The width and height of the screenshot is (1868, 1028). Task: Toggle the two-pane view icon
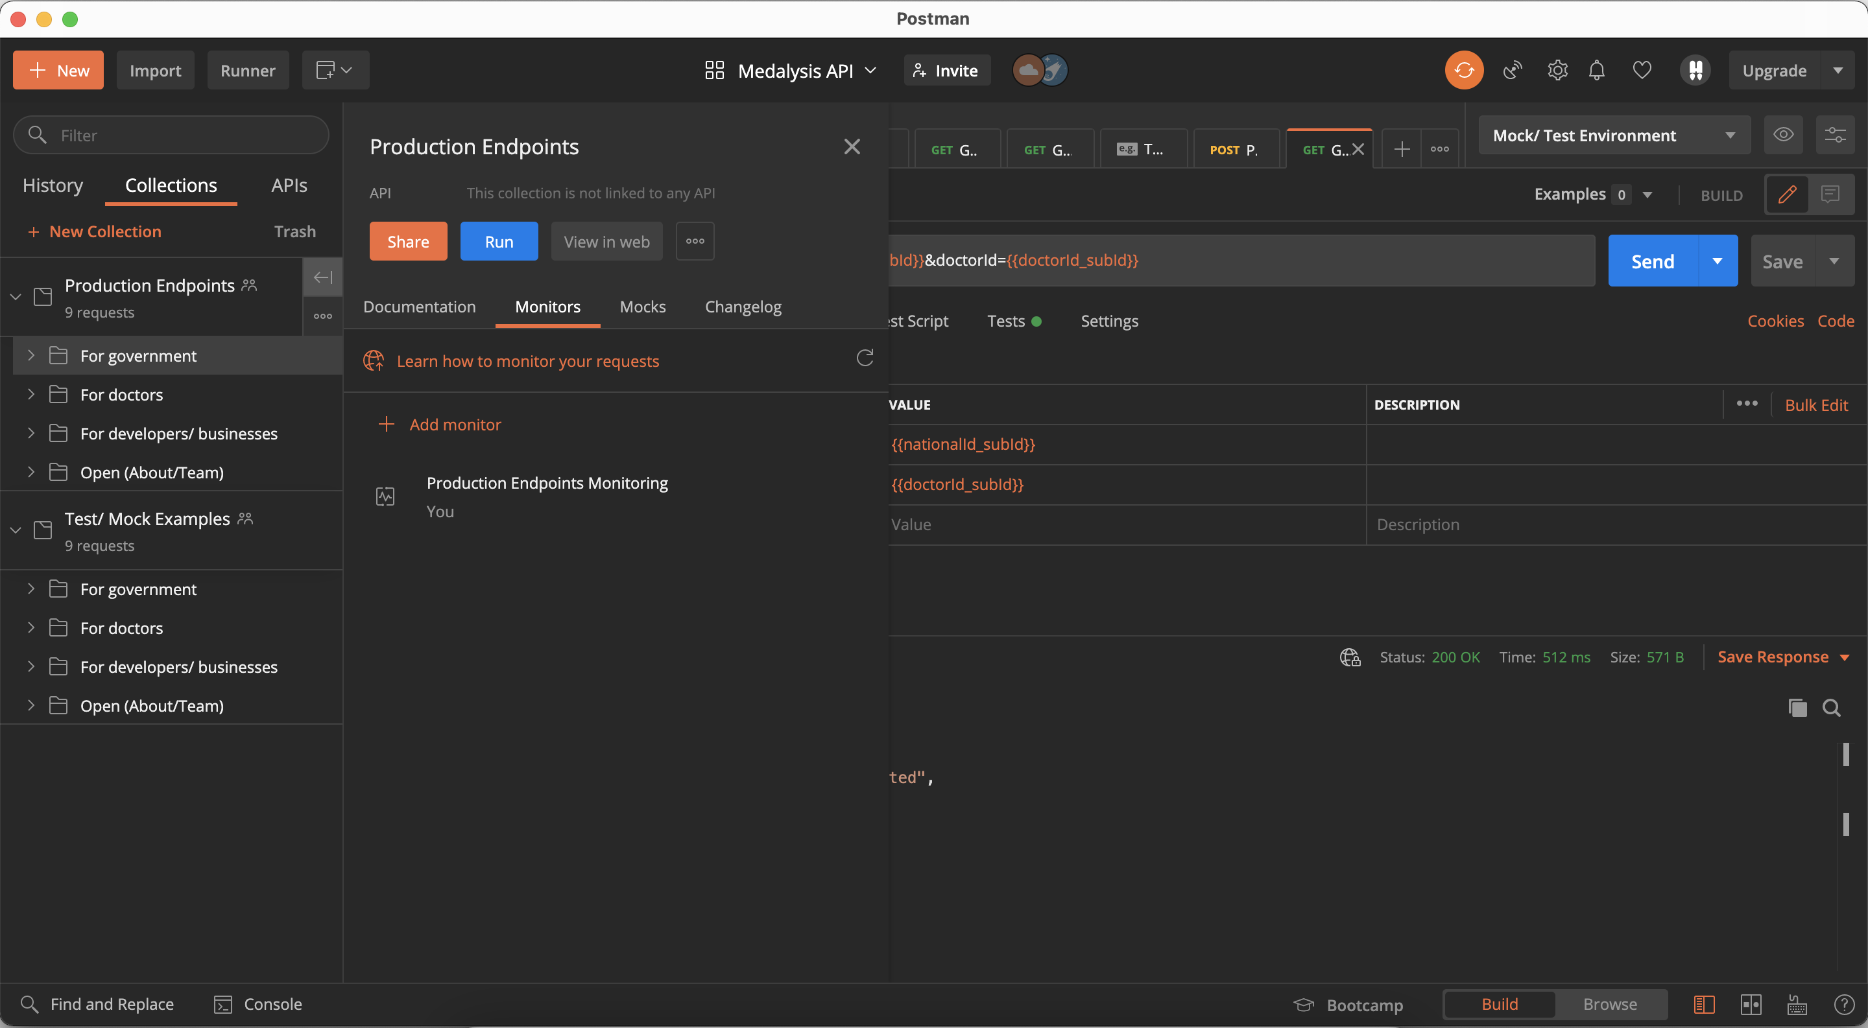[1751, 1004]
